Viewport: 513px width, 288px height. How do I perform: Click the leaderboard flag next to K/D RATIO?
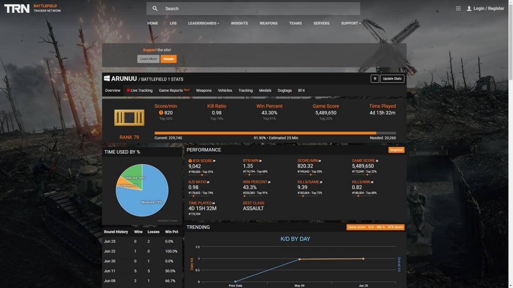(x=208, y=182)
